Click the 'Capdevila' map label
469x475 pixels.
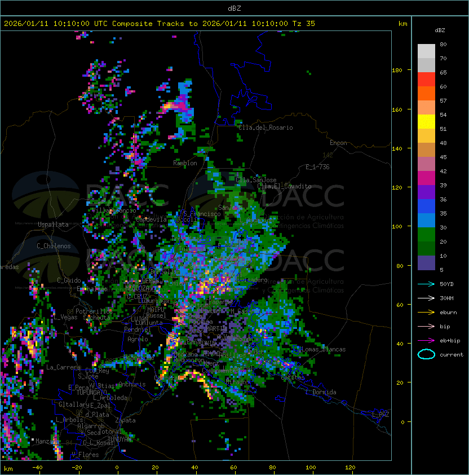coord(151,219)
